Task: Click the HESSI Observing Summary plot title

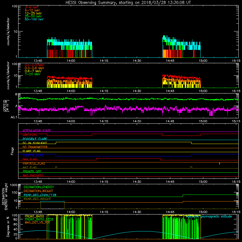Action: click(x=128, y=2)
